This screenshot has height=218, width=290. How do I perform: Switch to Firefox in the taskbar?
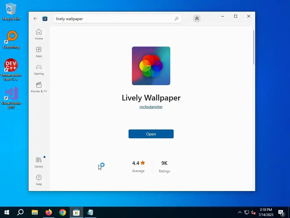49,212
